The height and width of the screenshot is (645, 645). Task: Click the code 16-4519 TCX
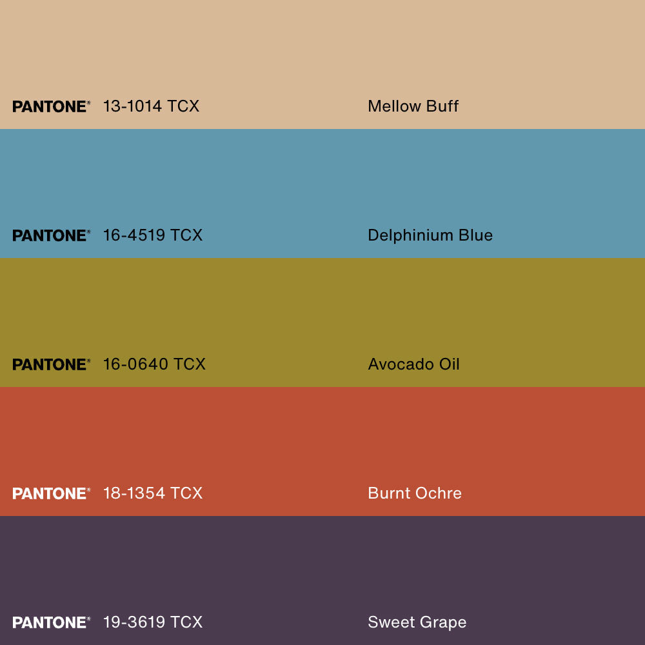pyautogui.click(x=153, y=235)
